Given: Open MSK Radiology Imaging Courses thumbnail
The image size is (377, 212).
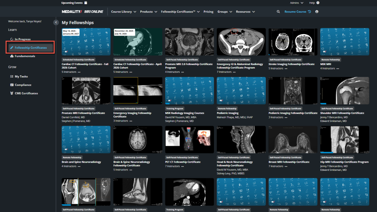Looking at the screenshot, I should (x=190, y=91).
